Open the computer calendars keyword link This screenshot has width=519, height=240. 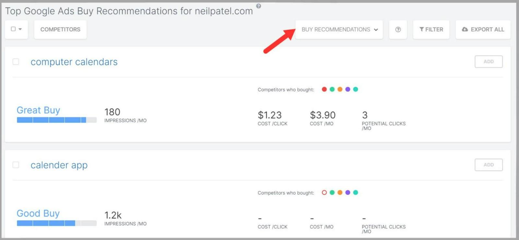click(74, 62)
